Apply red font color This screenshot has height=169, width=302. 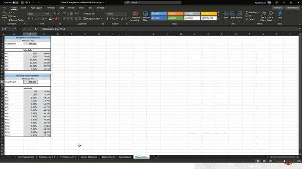coord(56,19)
